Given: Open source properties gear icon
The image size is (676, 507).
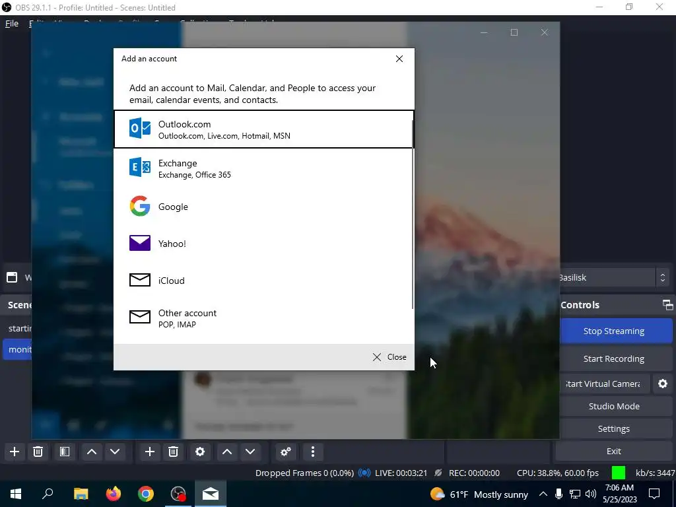Looking at the screenshot, I should click(x=200, y=452).
